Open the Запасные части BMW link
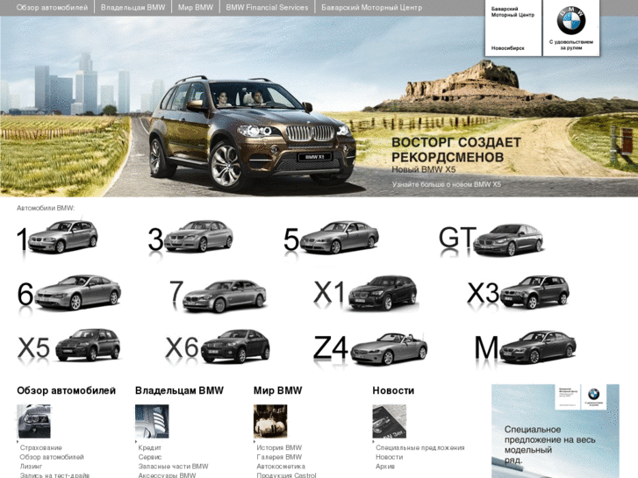The image size is (638, 478). [174, 467]
